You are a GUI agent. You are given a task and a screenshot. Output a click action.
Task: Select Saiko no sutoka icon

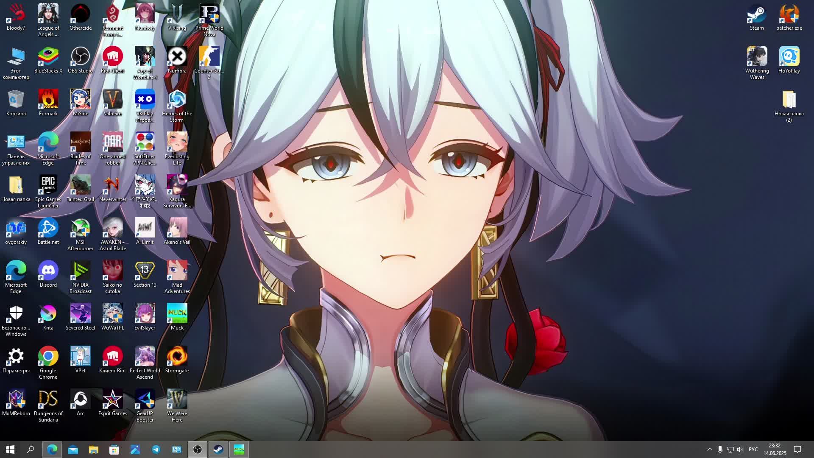coord(113,277)
